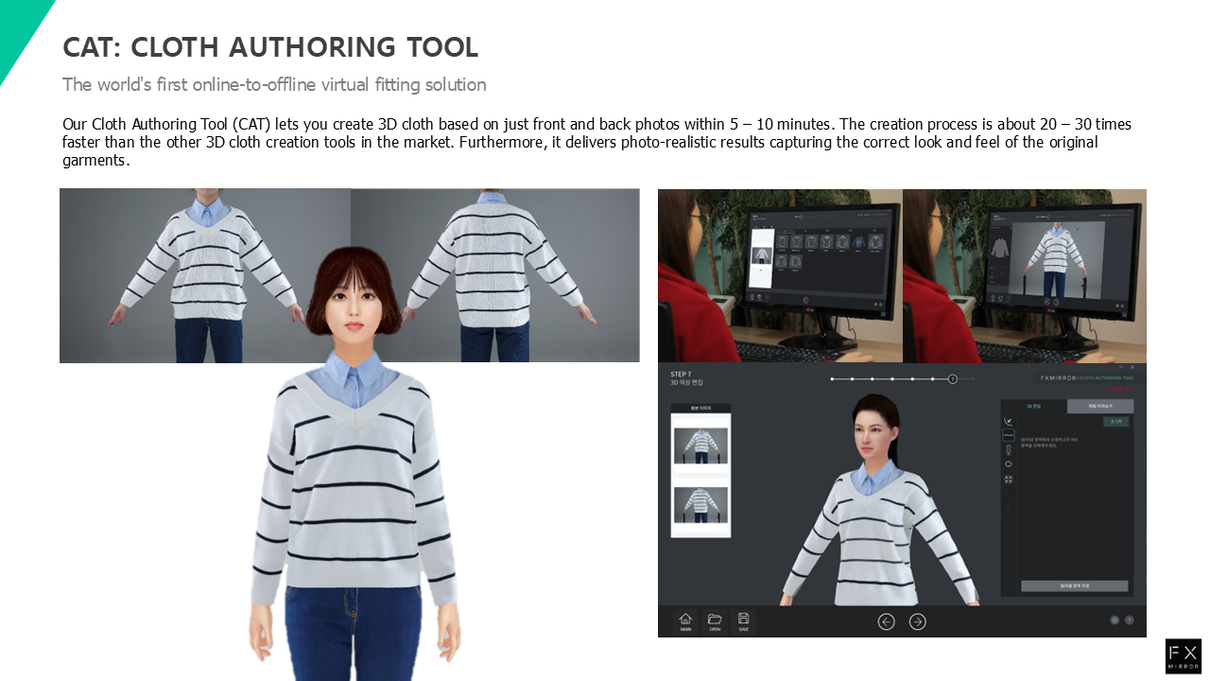
Task: Switch to the 3D edit tab
Action: pos(1034,407)
